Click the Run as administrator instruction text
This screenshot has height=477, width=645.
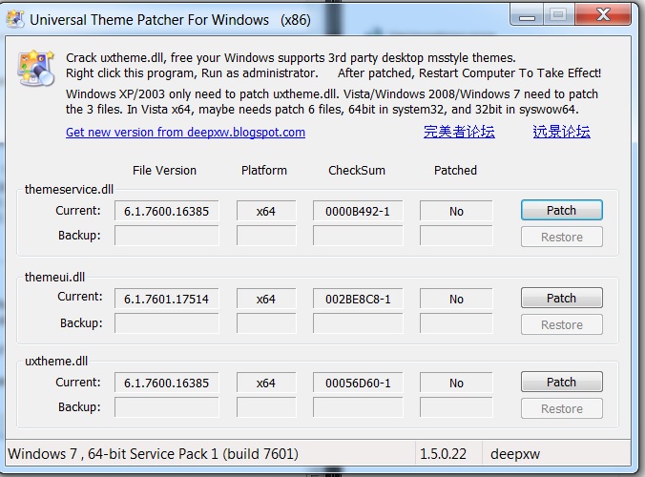pyautogui.click(x=192, y=73)
